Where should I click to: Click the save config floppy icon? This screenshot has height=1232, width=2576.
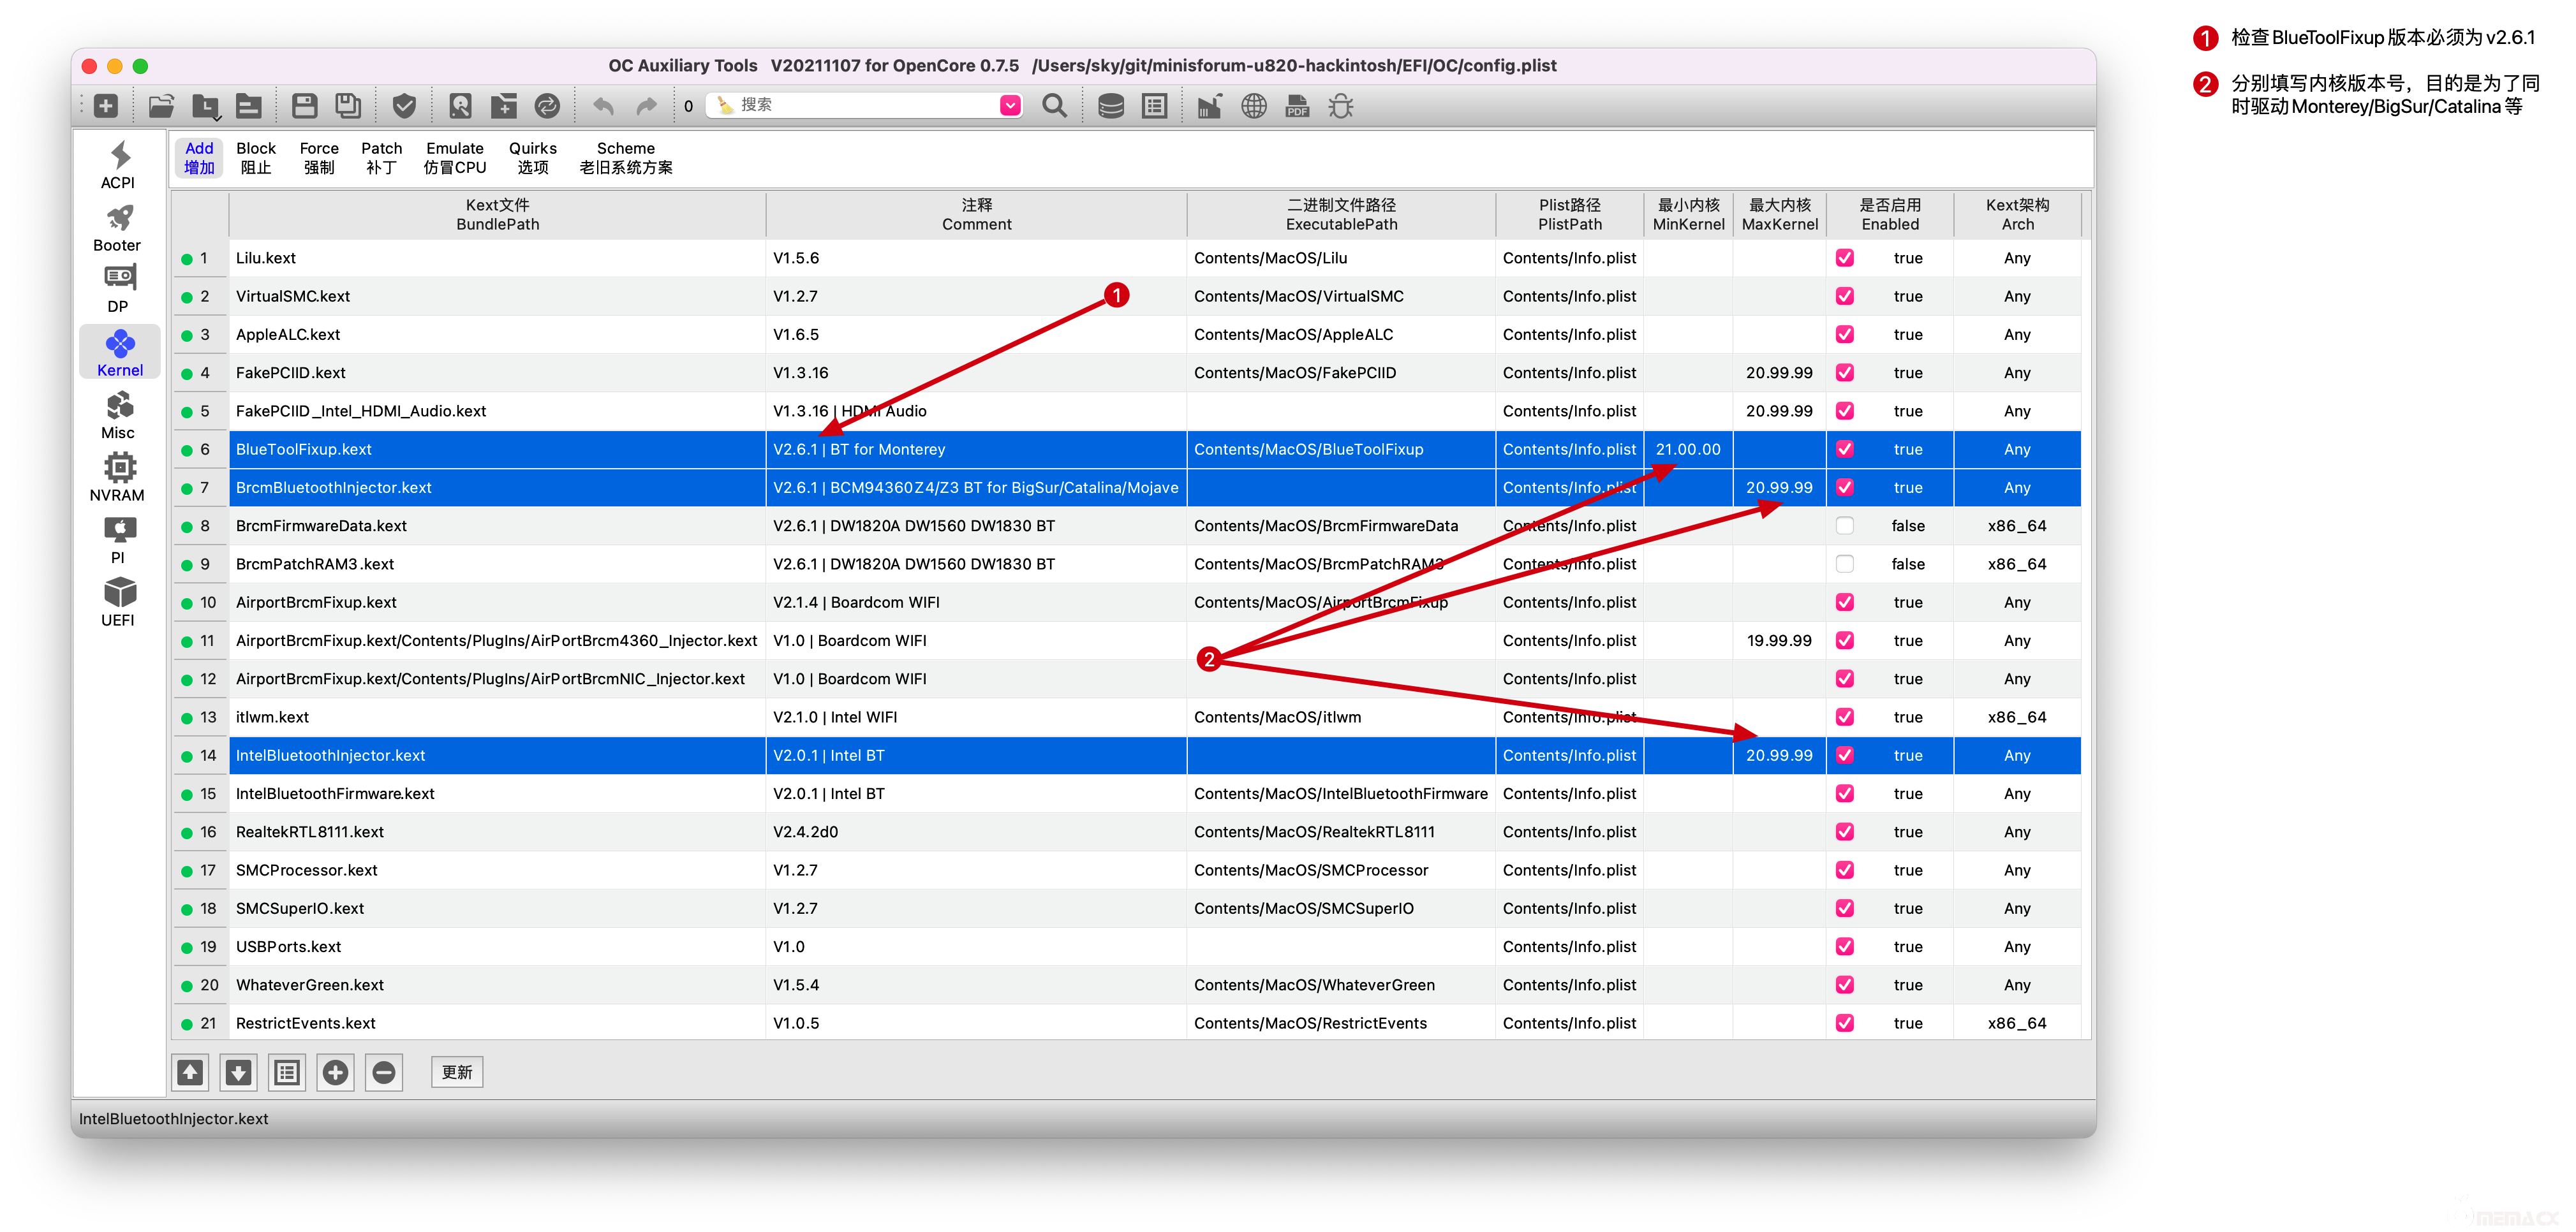click(304, 106)
